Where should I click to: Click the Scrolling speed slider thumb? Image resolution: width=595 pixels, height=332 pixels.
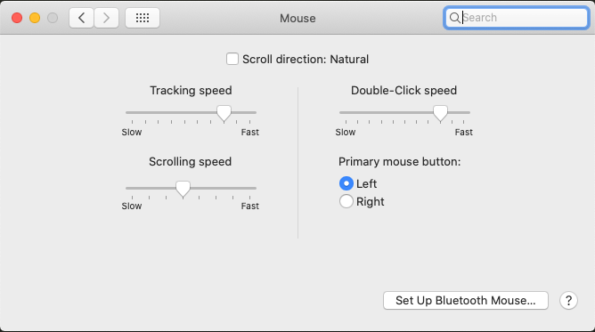pos(183,189)
